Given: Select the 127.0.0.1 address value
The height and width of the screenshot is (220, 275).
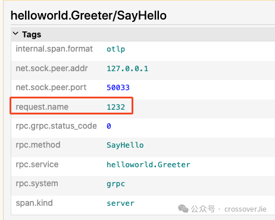Looking at the screenshot, I should pos(127,69).
